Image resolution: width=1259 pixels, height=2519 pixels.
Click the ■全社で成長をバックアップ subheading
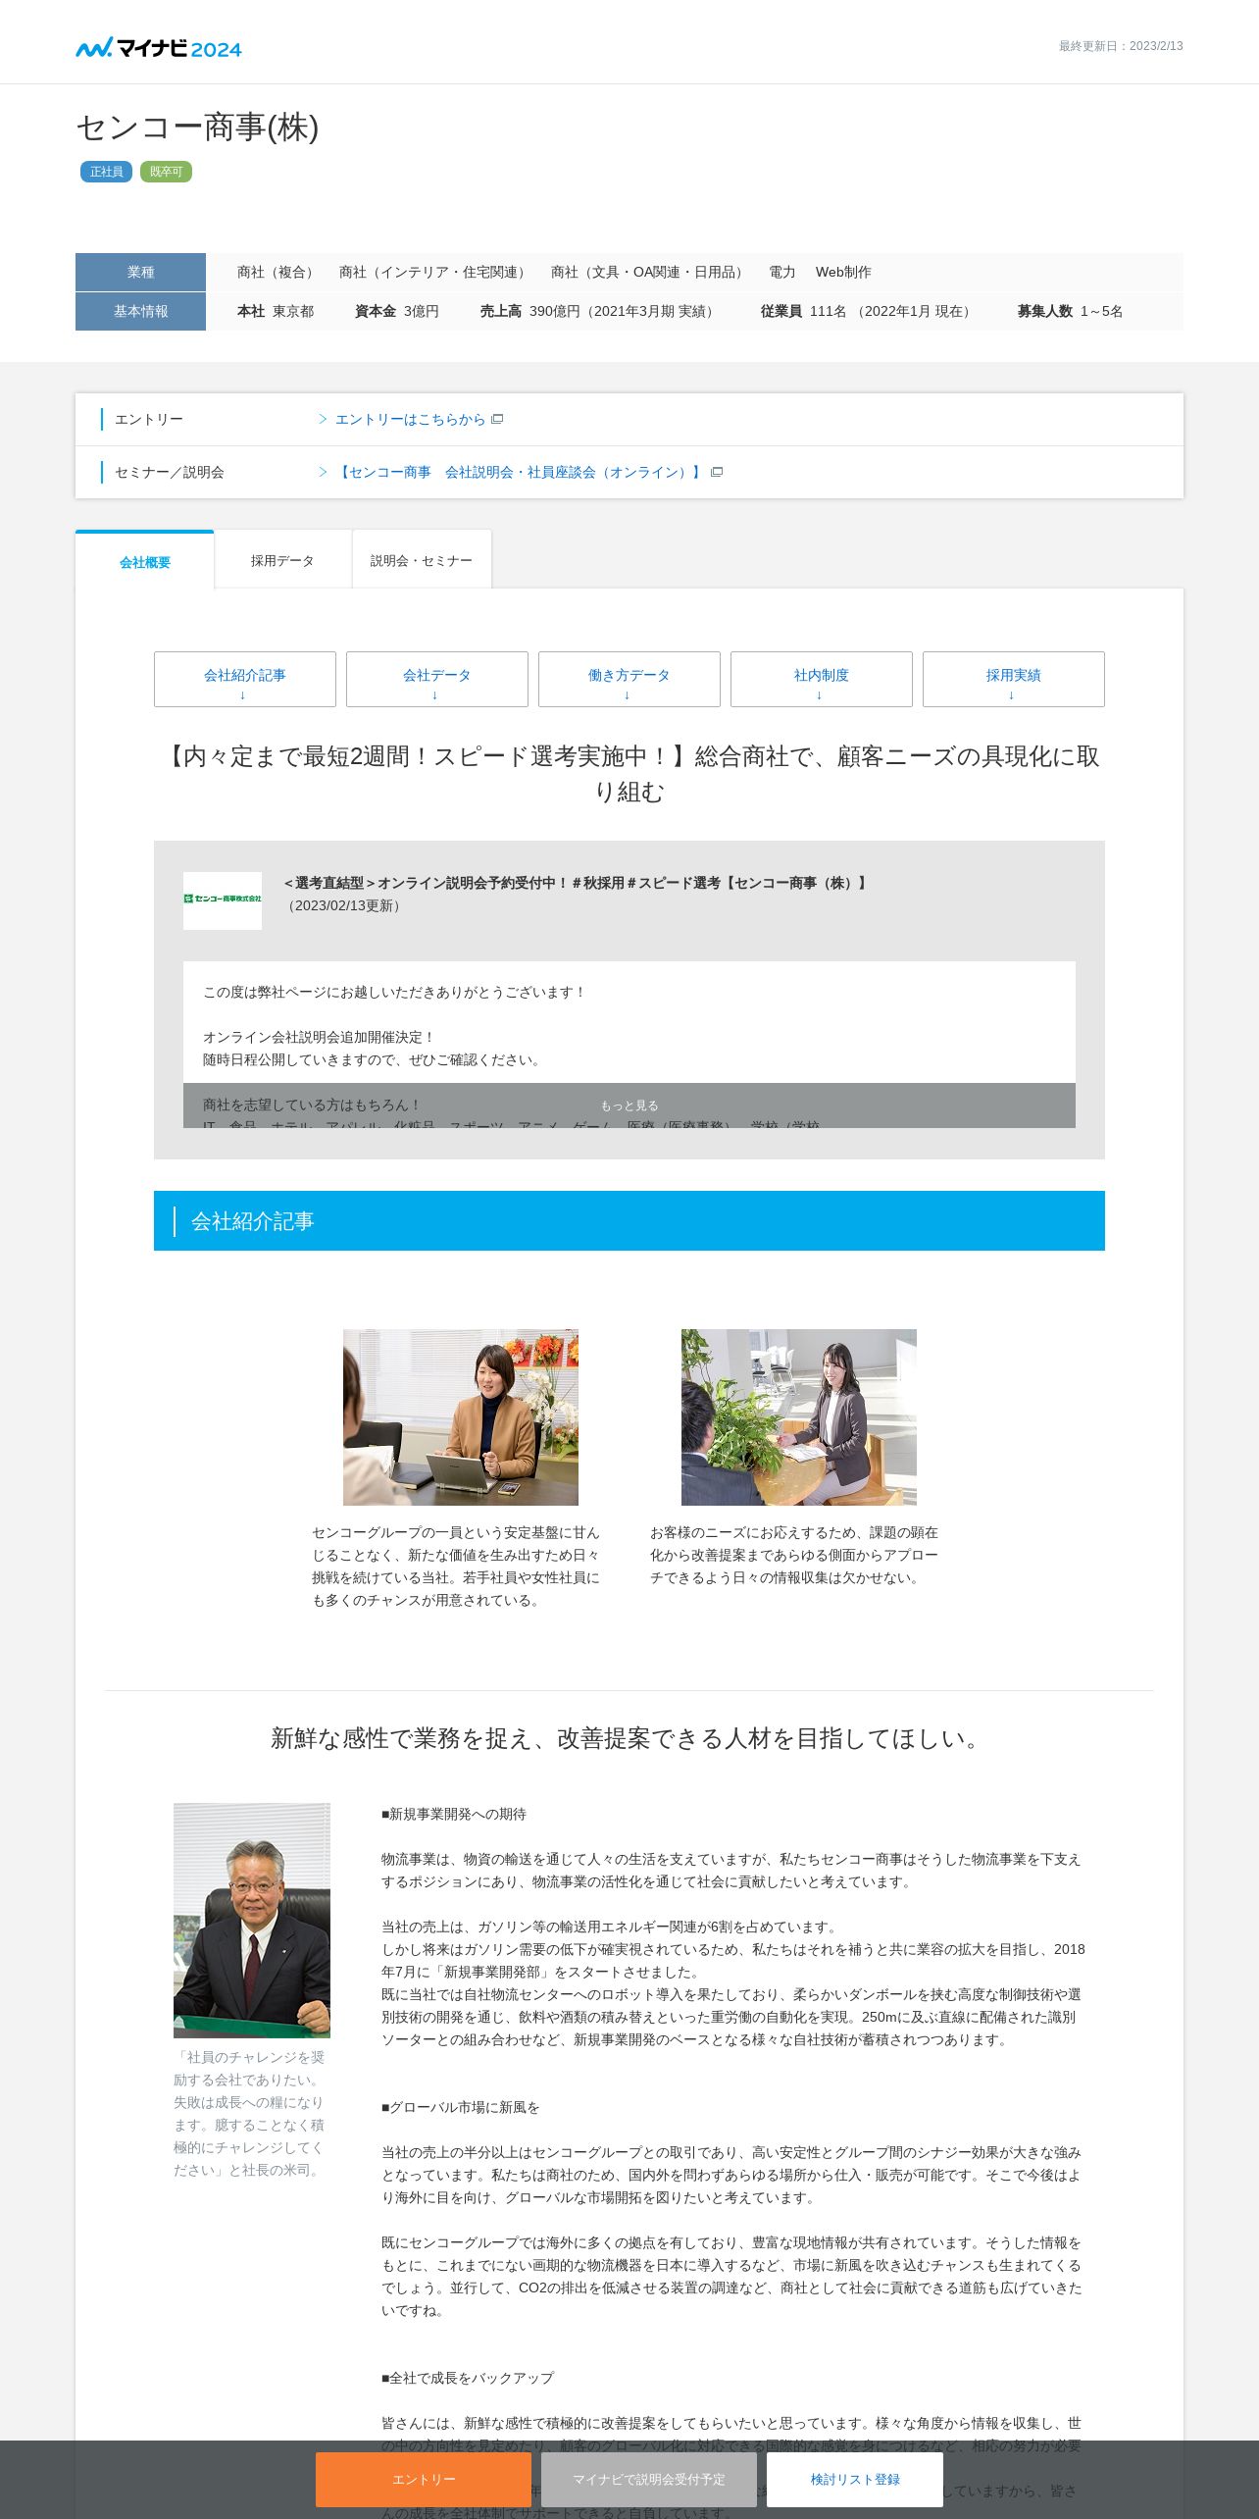(x=468, y=2378)
